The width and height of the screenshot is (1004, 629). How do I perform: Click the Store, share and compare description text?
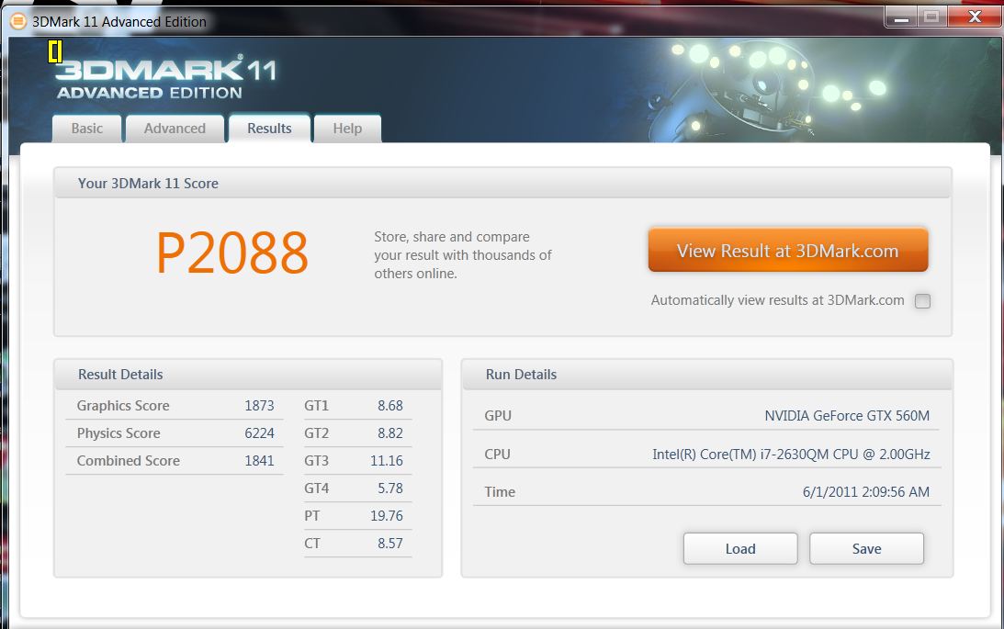[463, 254]
